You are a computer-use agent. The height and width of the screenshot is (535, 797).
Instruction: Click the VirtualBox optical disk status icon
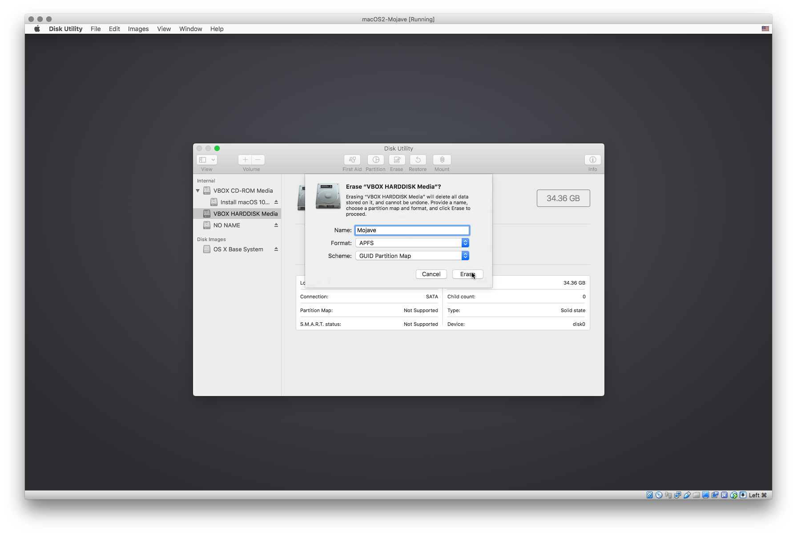coord(659,495)
